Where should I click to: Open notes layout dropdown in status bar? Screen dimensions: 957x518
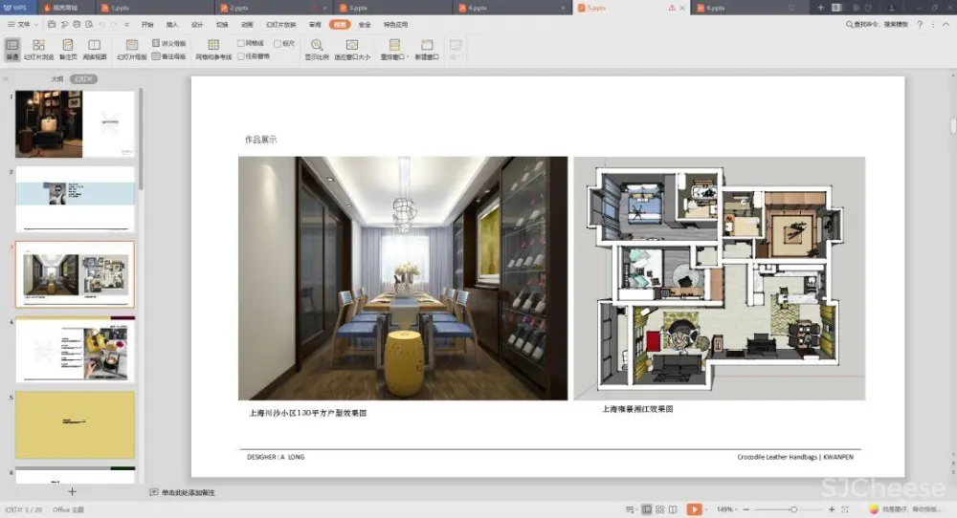pos(631,508)
